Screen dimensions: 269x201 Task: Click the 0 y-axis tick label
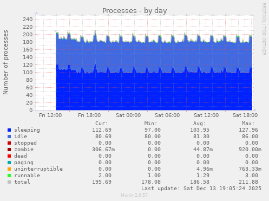(x=31, y=110)
